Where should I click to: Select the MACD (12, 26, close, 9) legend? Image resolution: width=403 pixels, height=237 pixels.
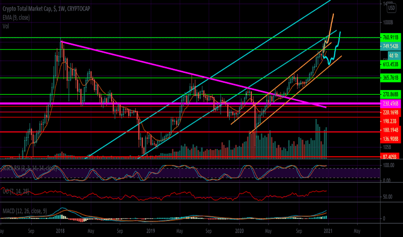tap(25, 211)
